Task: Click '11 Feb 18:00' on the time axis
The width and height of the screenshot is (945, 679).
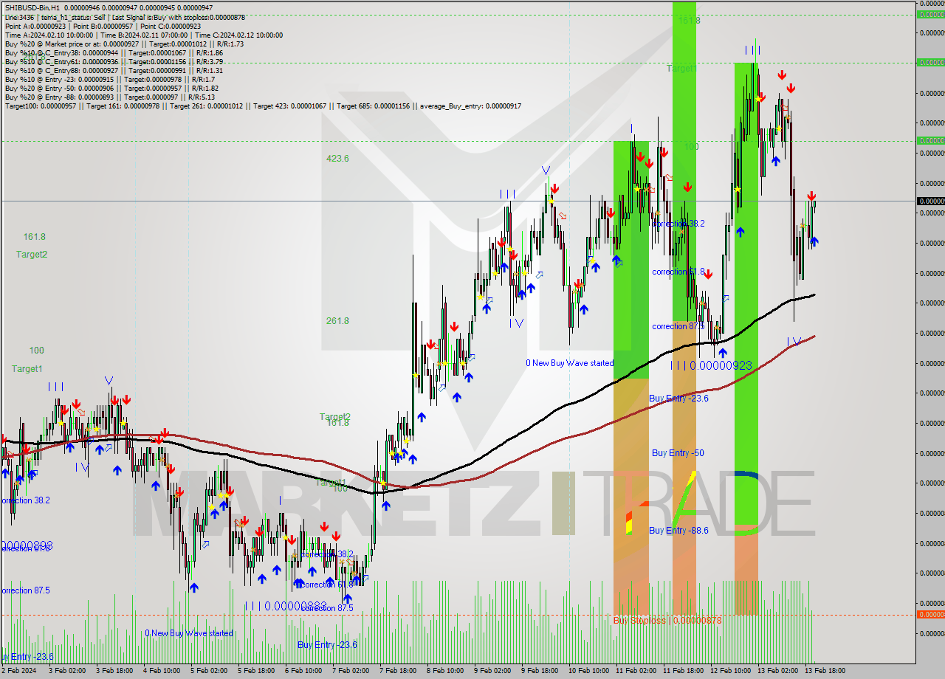Action: 683,671
